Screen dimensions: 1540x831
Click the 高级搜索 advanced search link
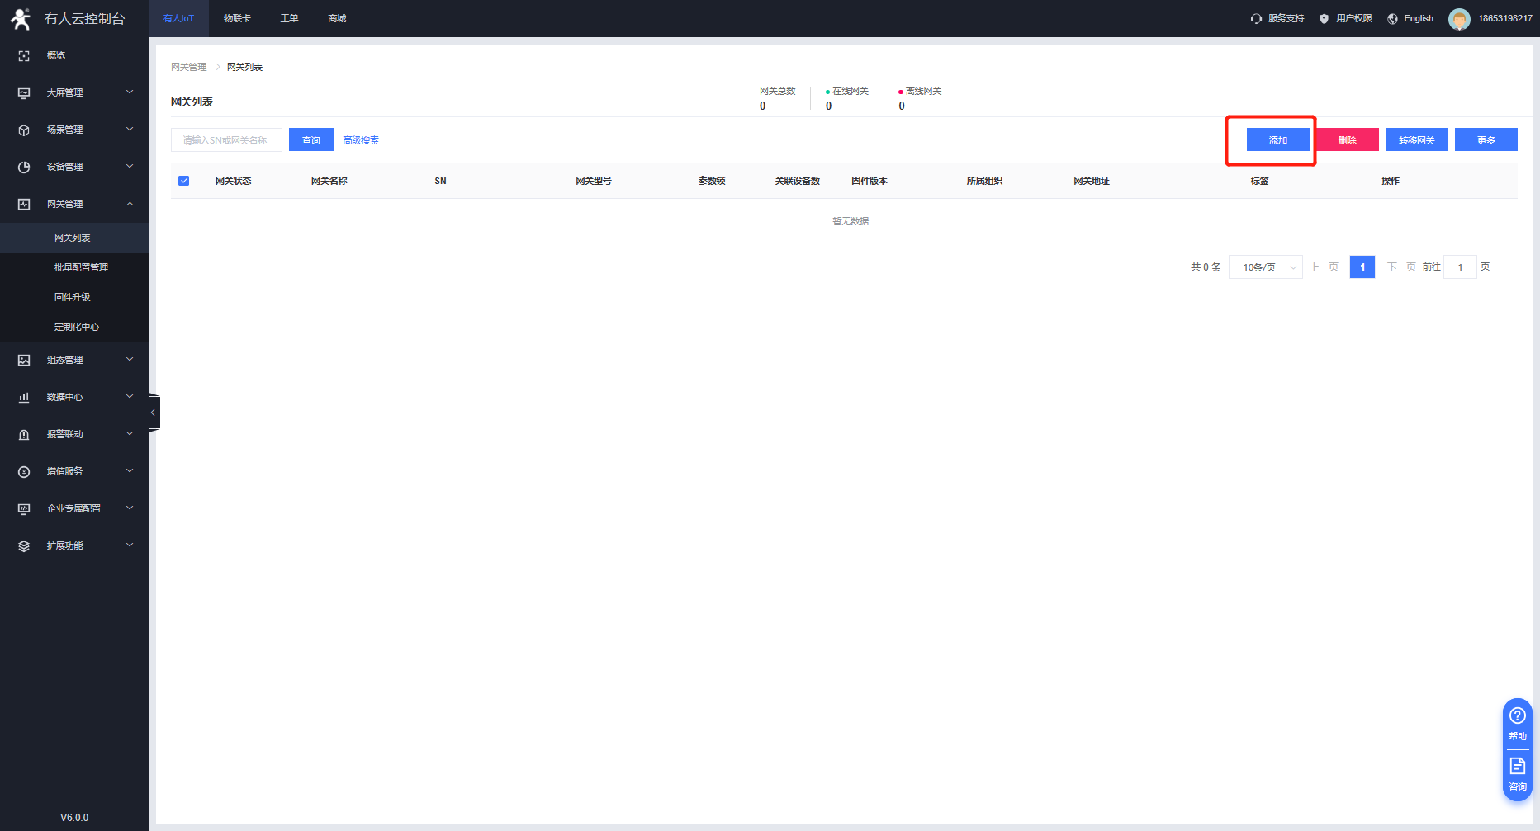pos(361,140)
